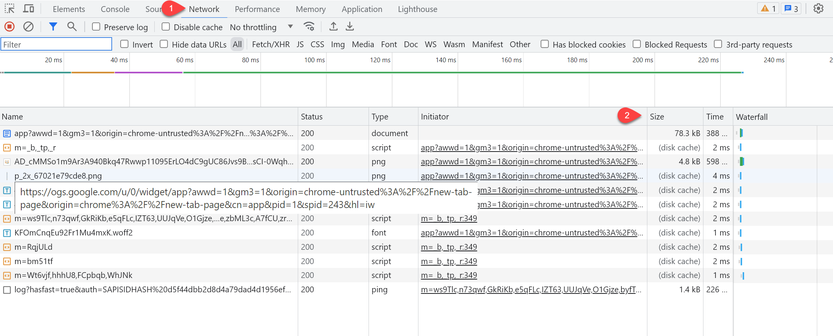Open network conditions wifi icon
The width and height of the screenshot is (833, 336).
[309, 27]
